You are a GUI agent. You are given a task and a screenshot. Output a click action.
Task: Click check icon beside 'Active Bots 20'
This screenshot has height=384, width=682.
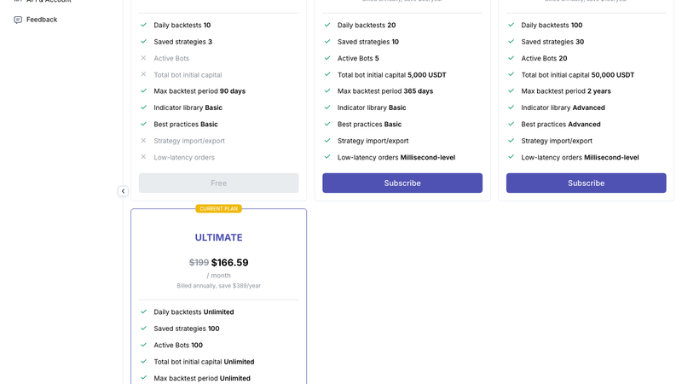tap(511, 58)
